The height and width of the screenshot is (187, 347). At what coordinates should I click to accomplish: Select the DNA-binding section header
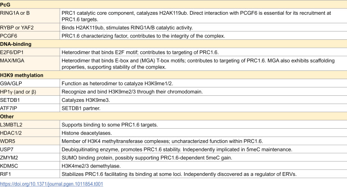point(16,43)
